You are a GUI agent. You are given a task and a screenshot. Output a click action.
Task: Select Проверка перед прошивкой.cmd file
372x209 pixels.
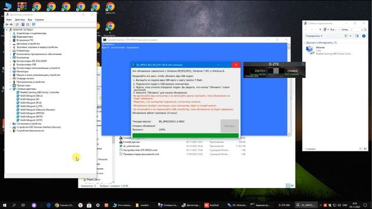[x=141, y=154]
